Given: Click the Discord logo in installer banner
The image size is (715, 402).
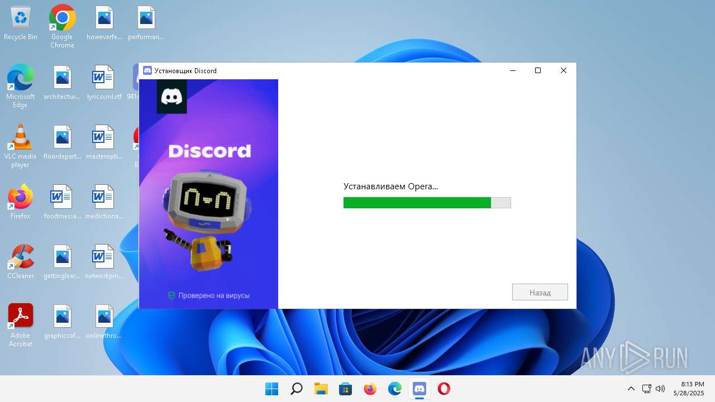Looking at the screenshot, I should [171, 97].
